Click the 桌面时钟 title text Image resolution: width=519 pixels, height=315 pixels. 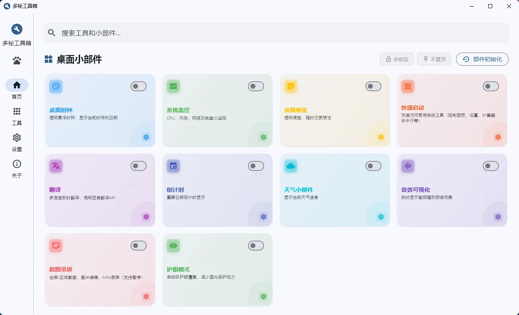(x=61, y=110)
